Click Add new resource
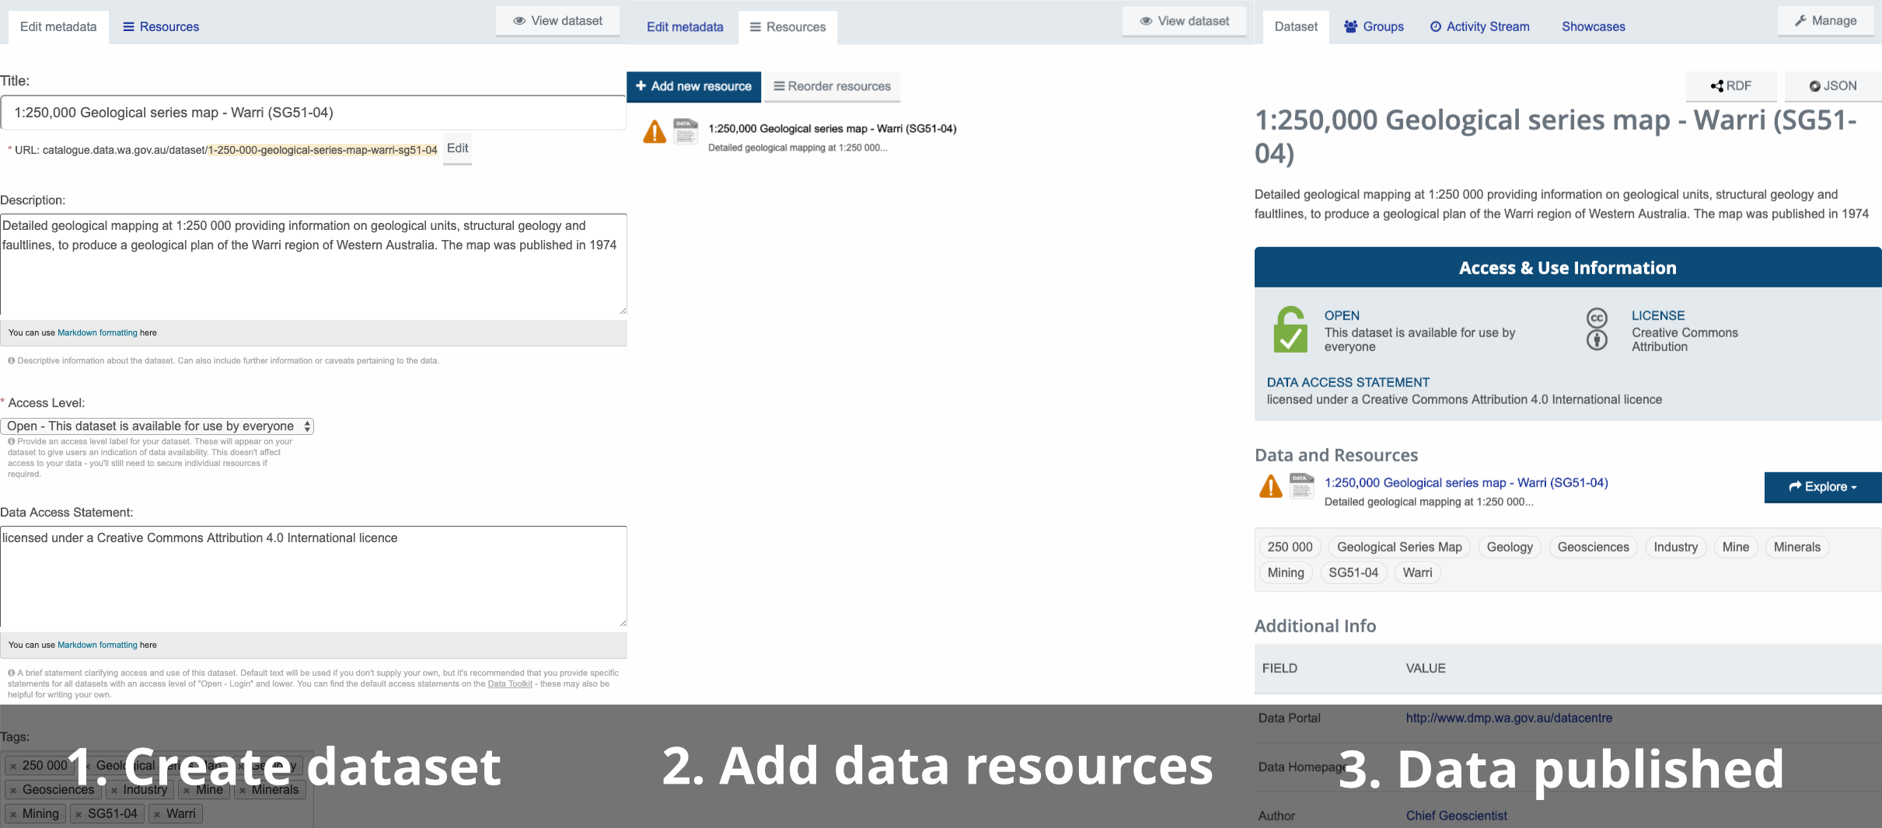 click(x=693, y=86)
